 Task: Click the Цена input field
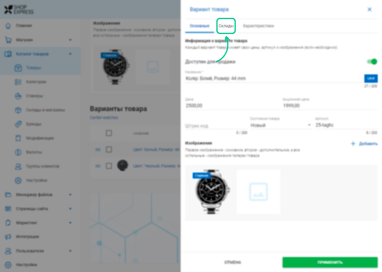[232, 105]
